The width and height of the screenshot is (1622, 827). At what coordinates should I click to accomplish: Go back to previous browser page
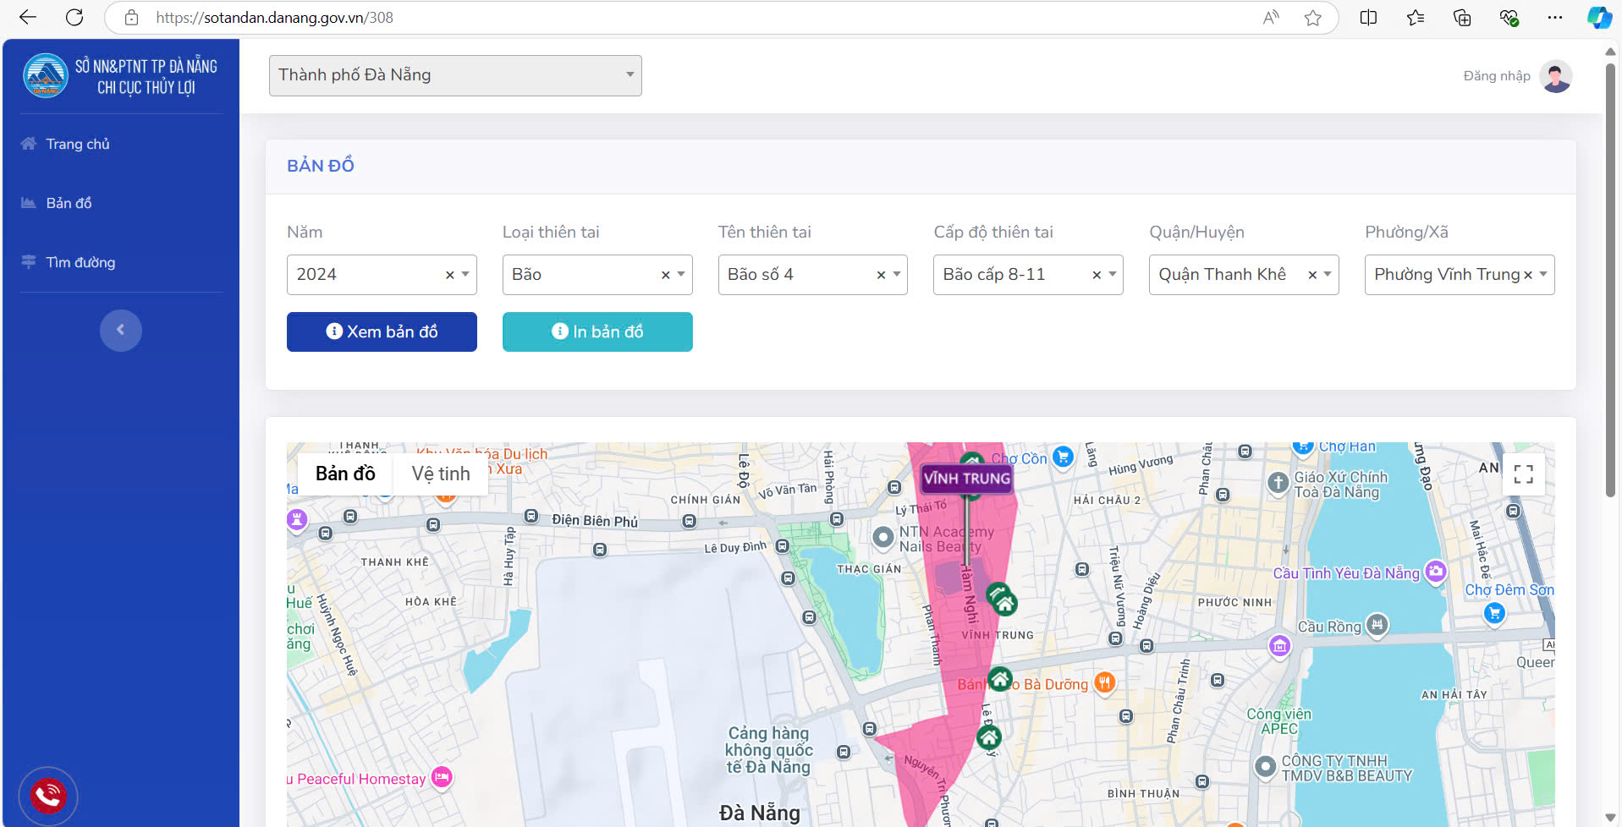pyautogui.click(x=28, y=17)
